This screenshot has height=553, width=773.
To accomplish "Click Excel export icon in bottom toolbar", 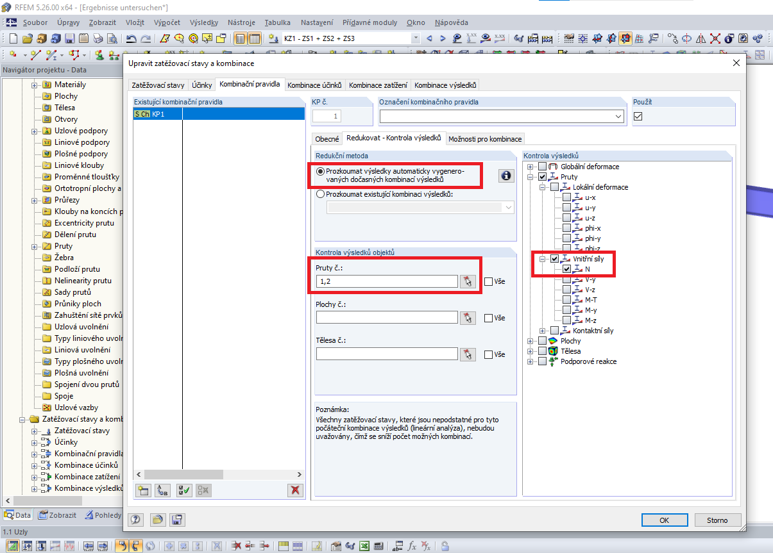I will click(x=364, y=546).
